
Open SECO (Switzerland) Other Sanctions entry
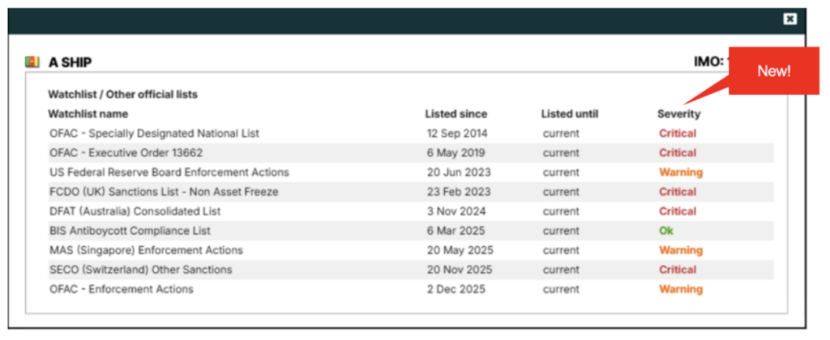[140, 270]
